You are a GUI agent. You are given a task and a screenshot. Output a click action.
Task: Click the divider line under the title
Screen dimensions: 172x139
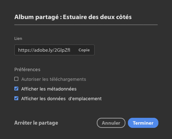[86, 25]
